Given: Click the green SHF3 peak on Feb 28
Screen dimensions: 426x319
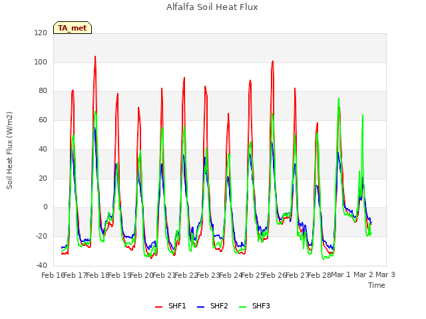Looking at the screenshot, I should [x=339, y=98].
